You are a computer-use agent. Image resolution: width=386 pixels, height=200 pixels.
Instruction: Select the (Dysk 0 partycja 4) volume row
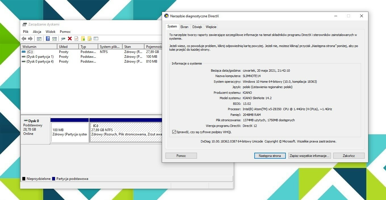click(91, 61)
